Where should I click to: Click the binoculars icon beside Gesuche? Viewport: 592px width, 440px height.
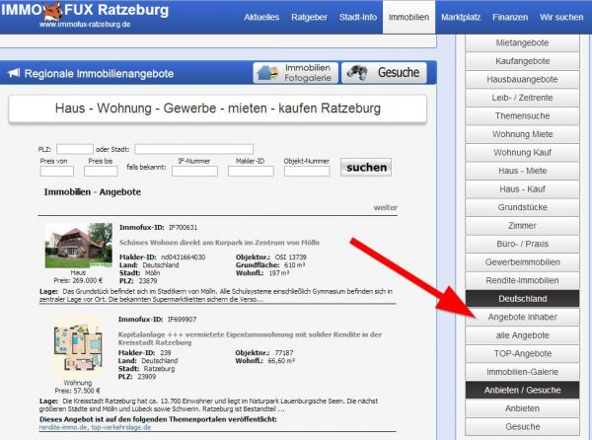tap(358, 73)
